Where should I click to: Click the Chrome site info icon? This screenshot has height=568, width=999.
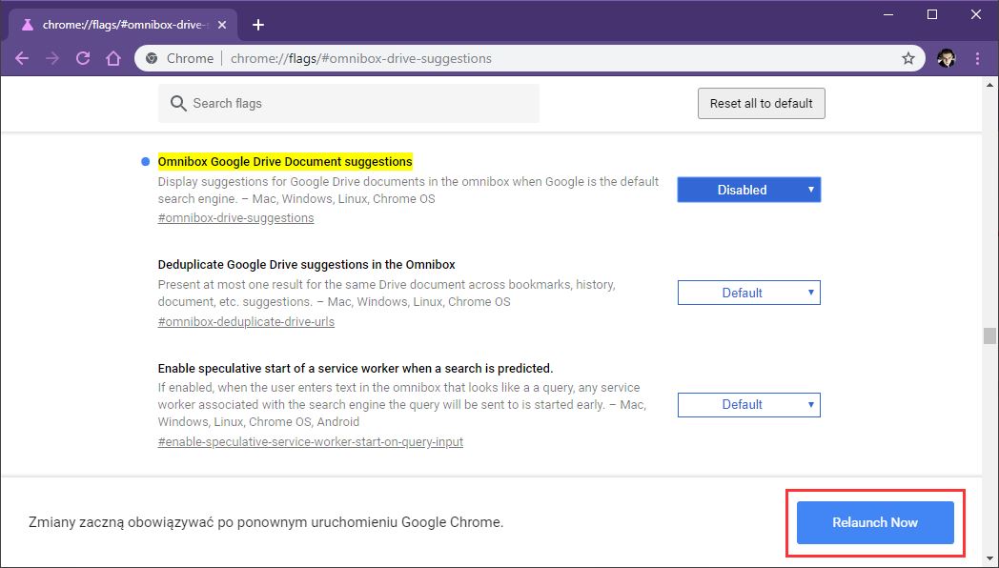[152, 58]
